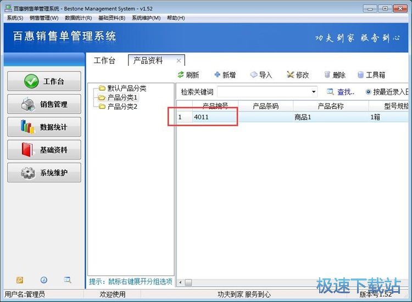The width and height of the screenshot is (412, 302).
Task: Open the 系统维护(M) menu
Action: coord(146,18)
